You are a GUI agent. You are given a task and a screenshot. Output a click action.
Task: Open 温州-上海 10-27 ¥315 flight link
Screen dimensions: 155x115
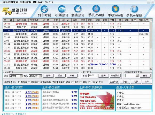coord(32,92)
